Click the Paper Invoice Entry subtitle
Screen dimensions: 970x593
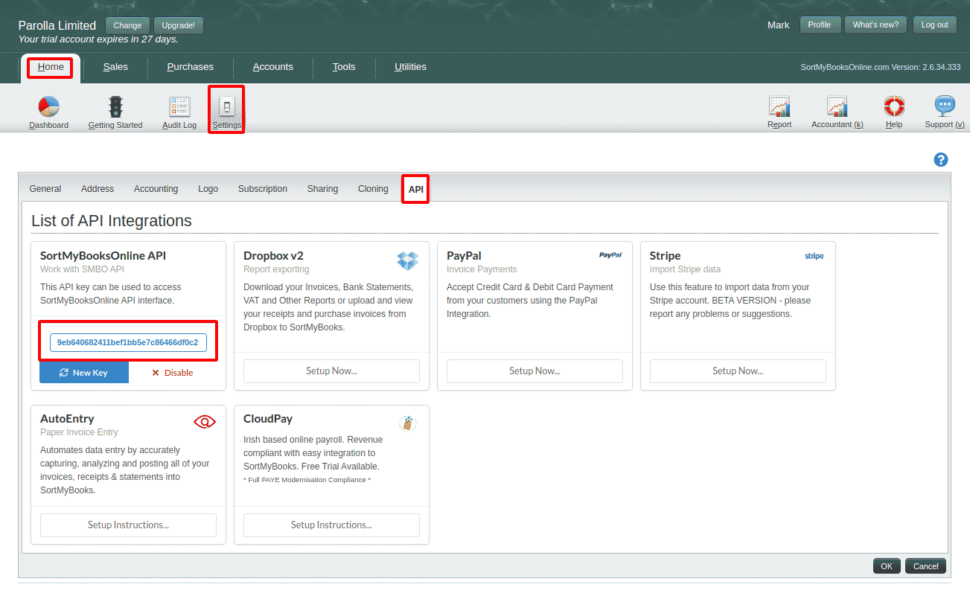click(x=79, y=432)
